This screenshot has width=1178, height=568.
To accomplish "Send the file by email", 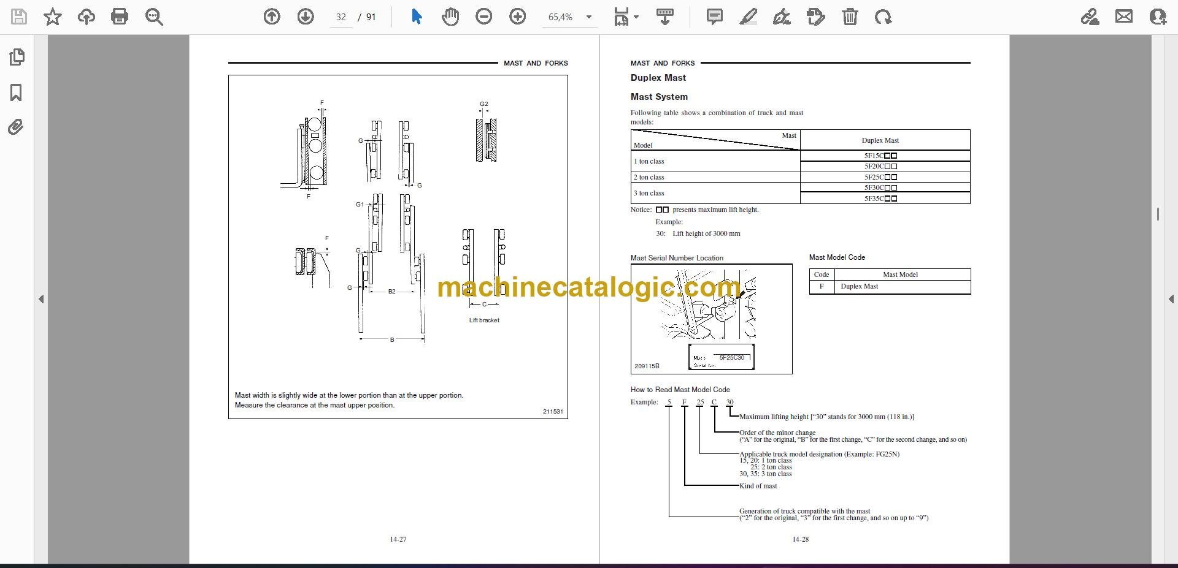I will [x=1124, y=17].
